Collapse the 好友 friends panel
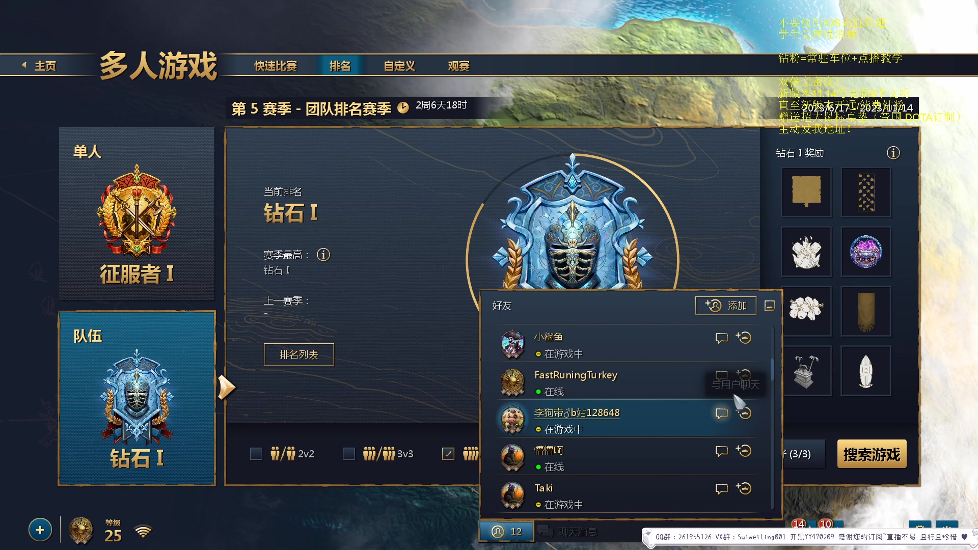This screenshot has width=978, height=550. (x=770, y=306)
